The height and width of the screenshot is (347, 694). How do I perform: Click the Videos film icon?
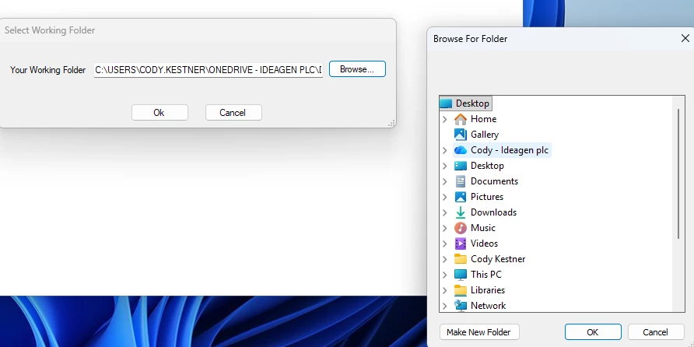pyautogui.click(x=461, y=244)
